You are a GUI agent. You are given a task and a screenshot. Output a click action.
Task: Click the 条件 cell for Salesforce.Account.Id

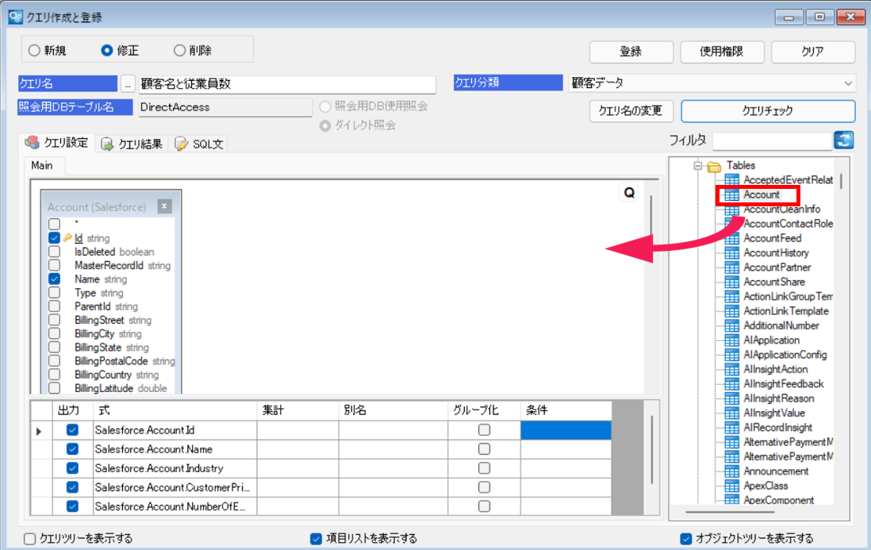(566, 430)
